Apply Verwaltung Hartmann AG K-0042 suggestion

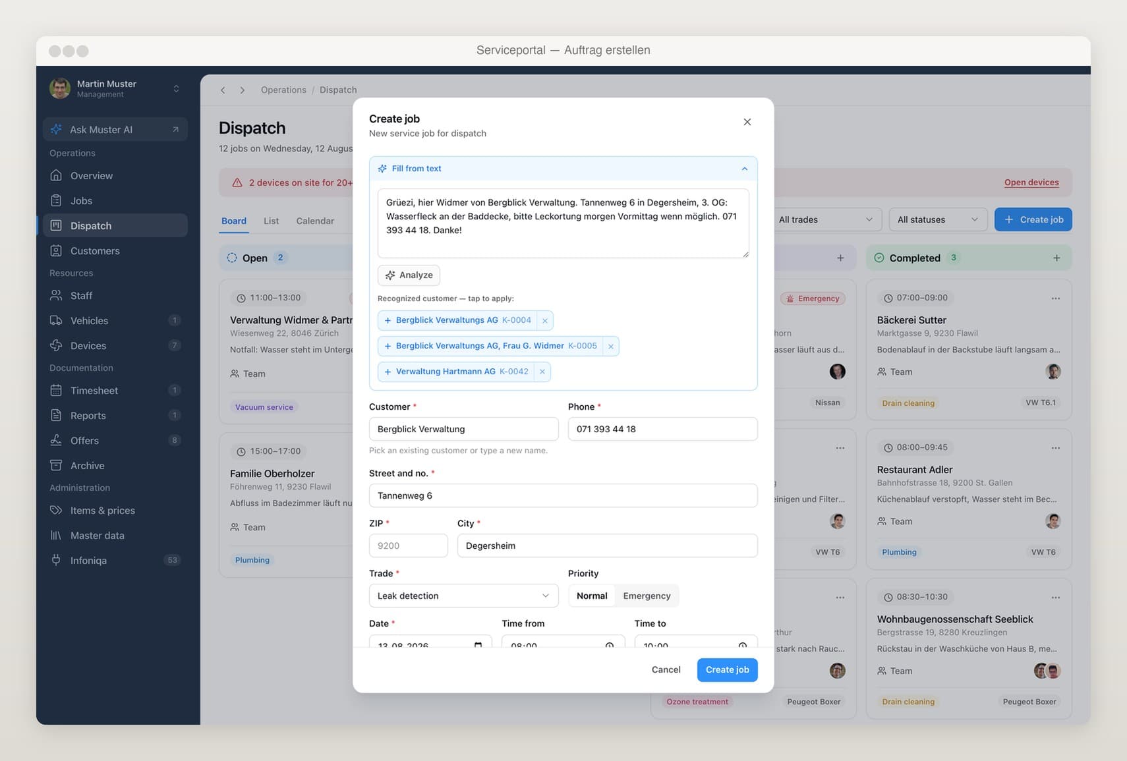point(456,372)
